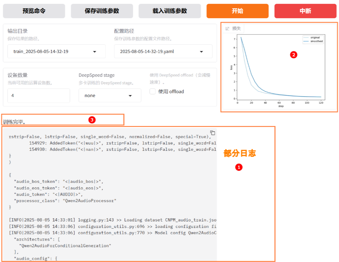
Task: Click log line "audio_bos_token": "<|audio_bos|>"
Action: click(59, 181)
